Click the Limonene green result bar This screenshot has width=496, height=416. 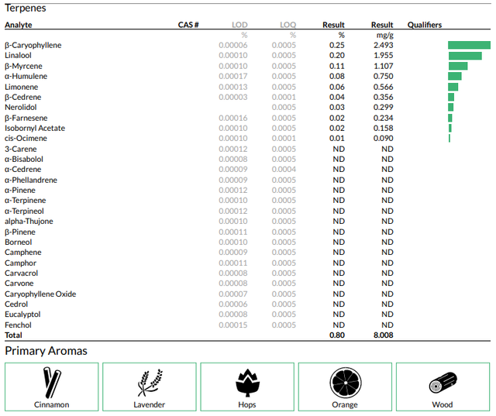point(453,87)
